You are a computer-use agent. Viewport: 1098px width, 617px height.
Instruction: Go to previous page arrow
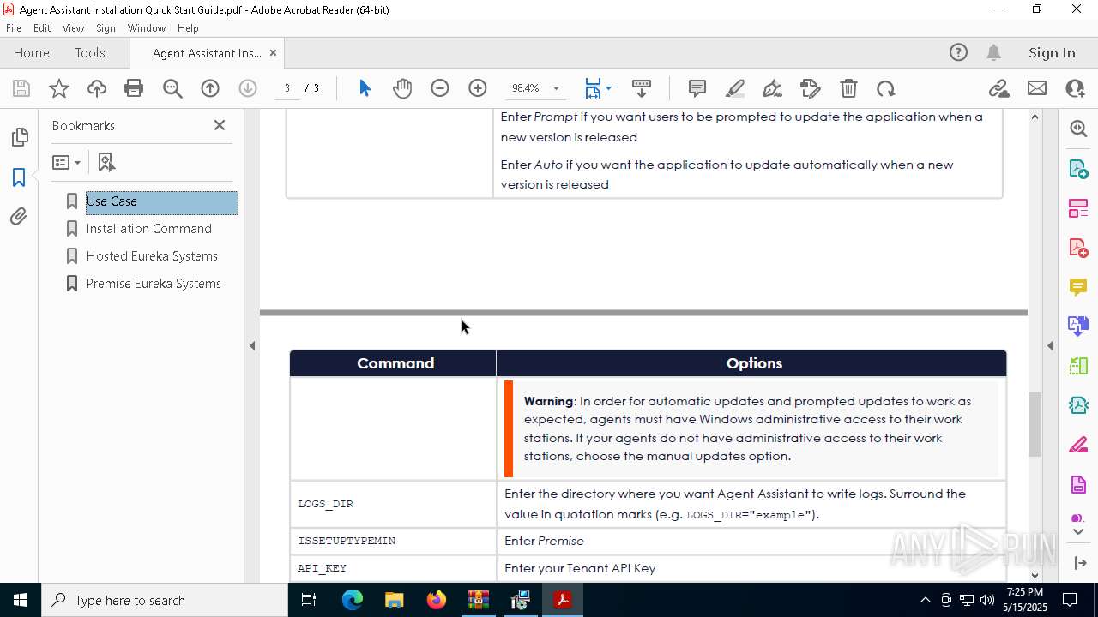(210, 88)
